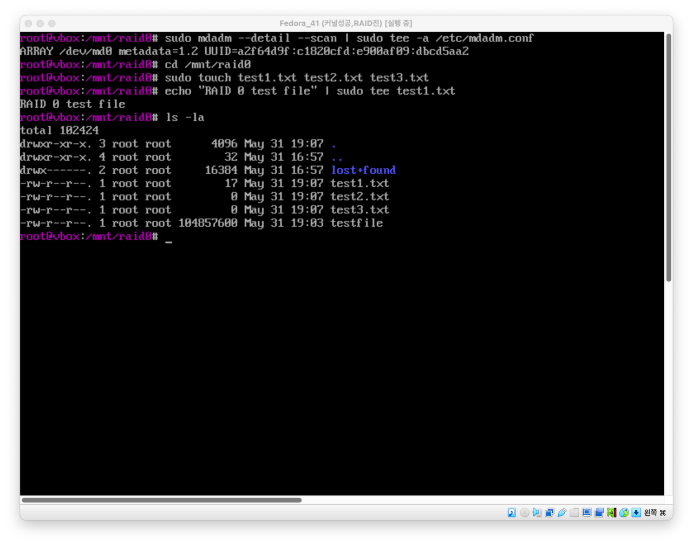Open the network adapters indicator
Image resolution: width=693 pixels, height=545 pixels.
tap(550, 512)
